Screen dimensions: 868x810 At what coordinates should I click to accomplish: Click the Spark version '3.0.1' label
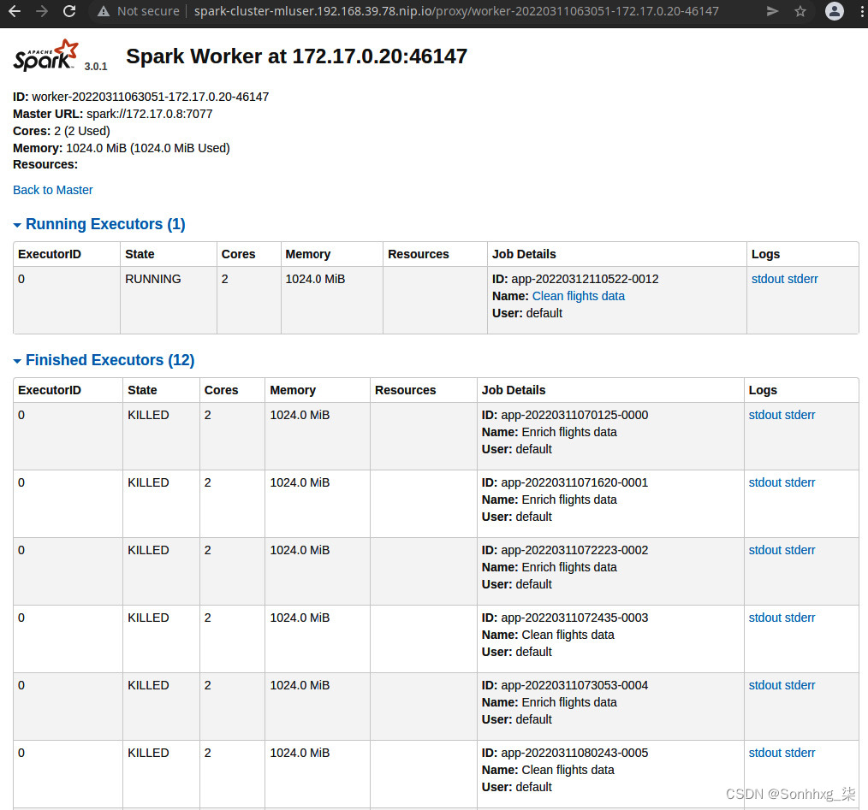96,67
